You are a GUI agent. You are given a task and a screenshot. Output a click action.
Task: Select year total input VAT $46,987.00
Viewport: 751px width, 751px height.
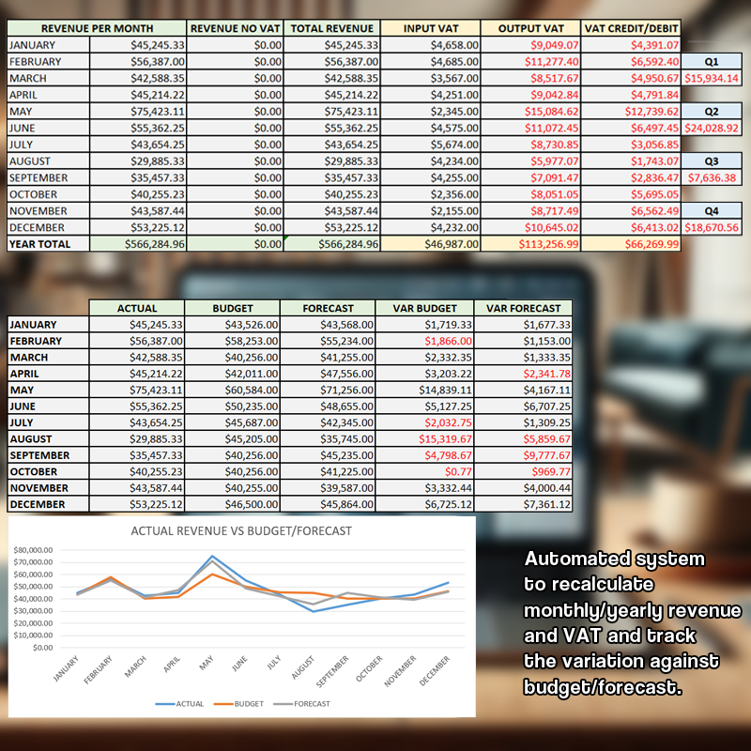pos(431,244)
